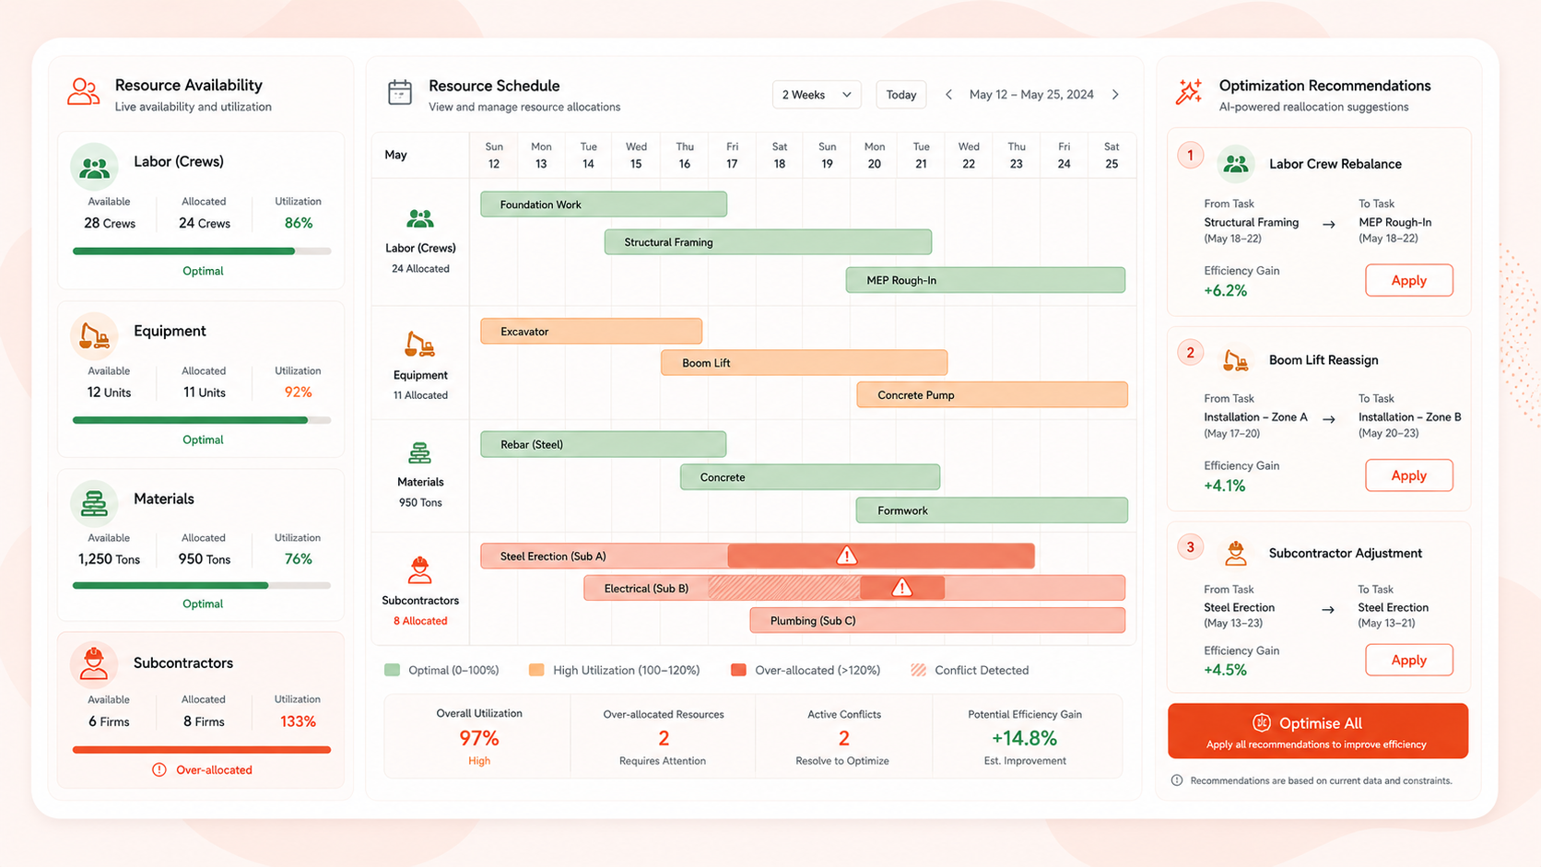Apply the Labor Crew Rebalance recommendation

[x=1409, y=280]
